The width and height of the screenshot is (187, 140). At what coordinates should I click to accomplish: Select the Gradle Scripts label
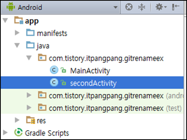click(47, 134)
